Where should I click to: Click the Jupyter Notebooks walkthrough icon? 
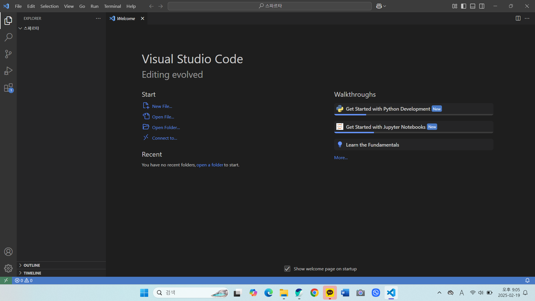coord(340,127)
